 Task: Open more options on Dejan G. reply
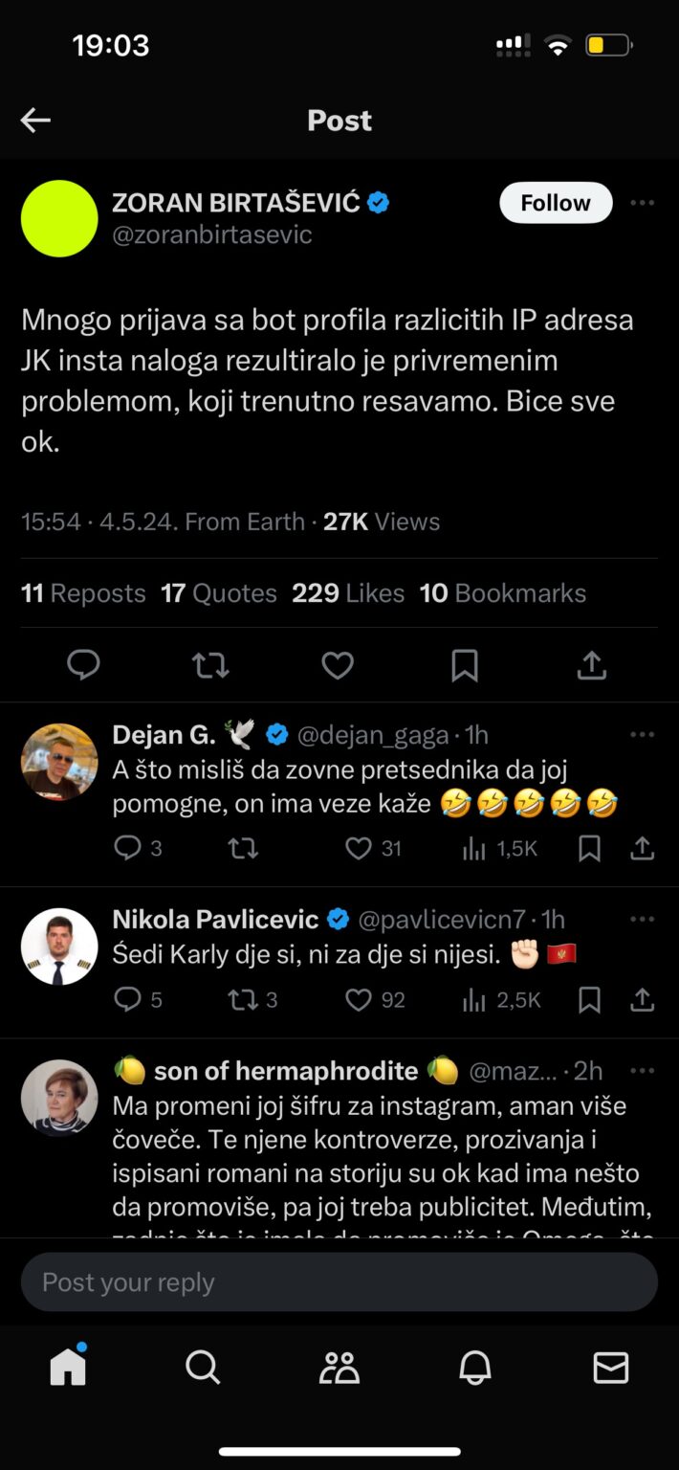coord(643,735)
